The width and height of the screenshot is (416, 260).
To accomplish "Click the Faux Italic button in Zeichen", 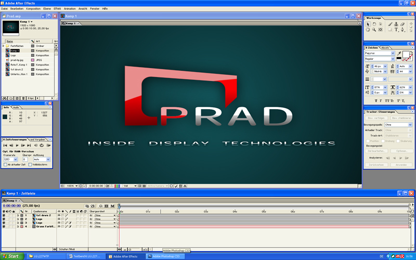I will pos(381,101).
